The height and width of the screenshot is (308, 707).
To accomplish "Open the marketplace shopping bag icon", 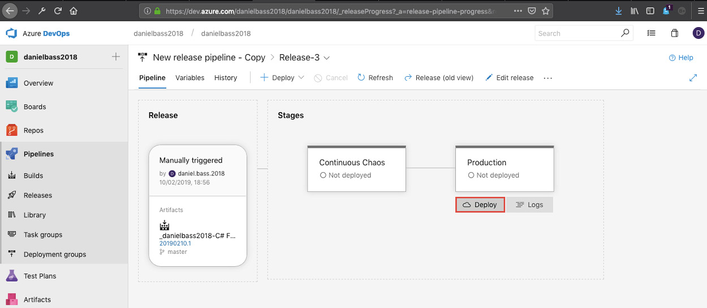I will (675, 33).
